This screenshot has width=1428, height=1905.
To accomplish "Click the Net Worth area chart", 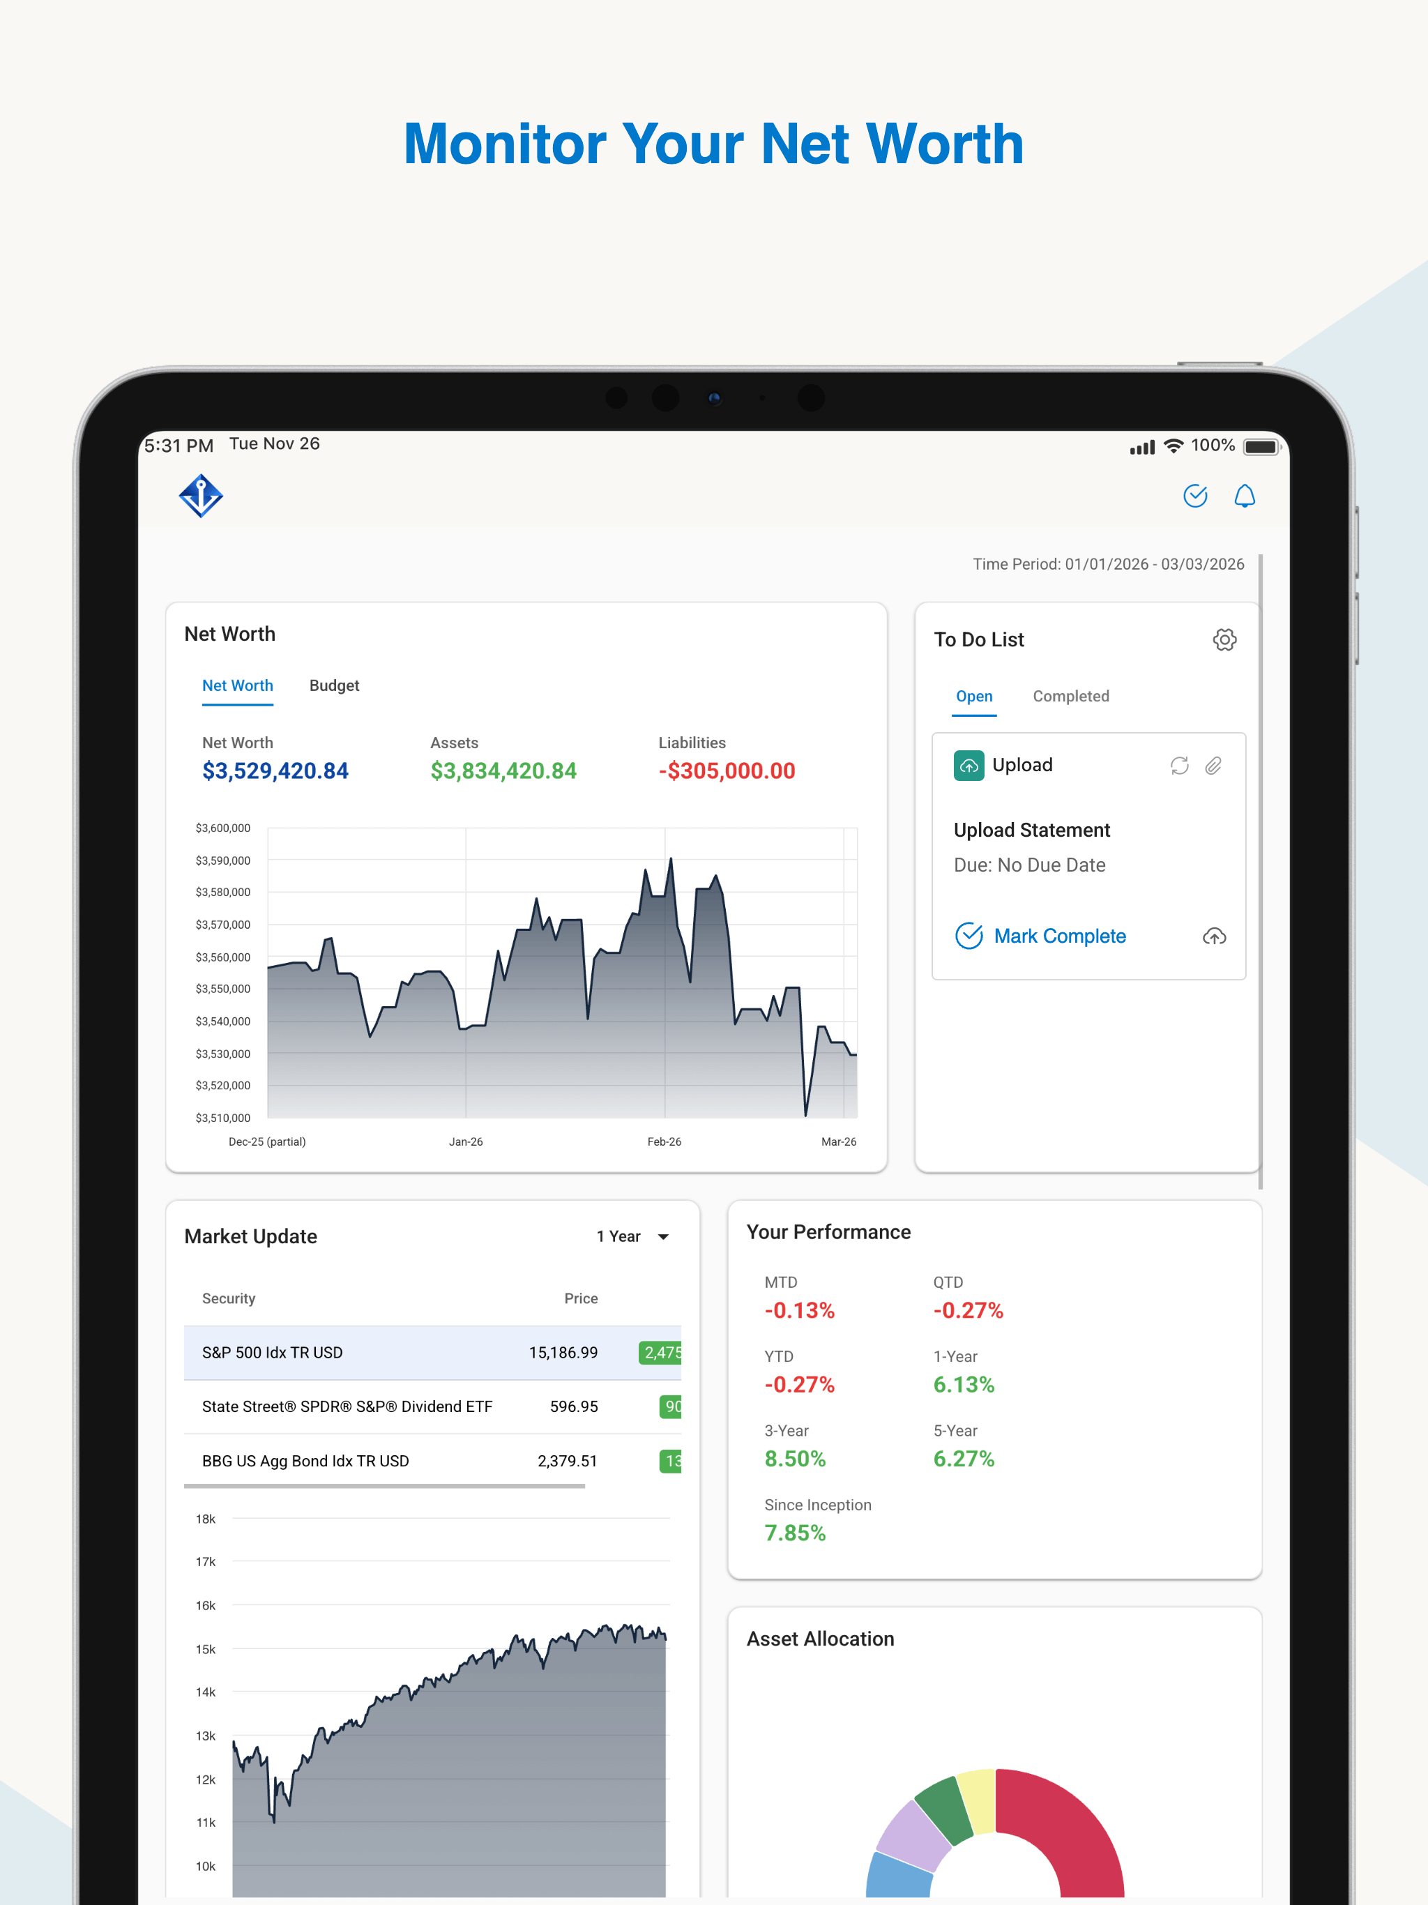I will tap(563, 973).
